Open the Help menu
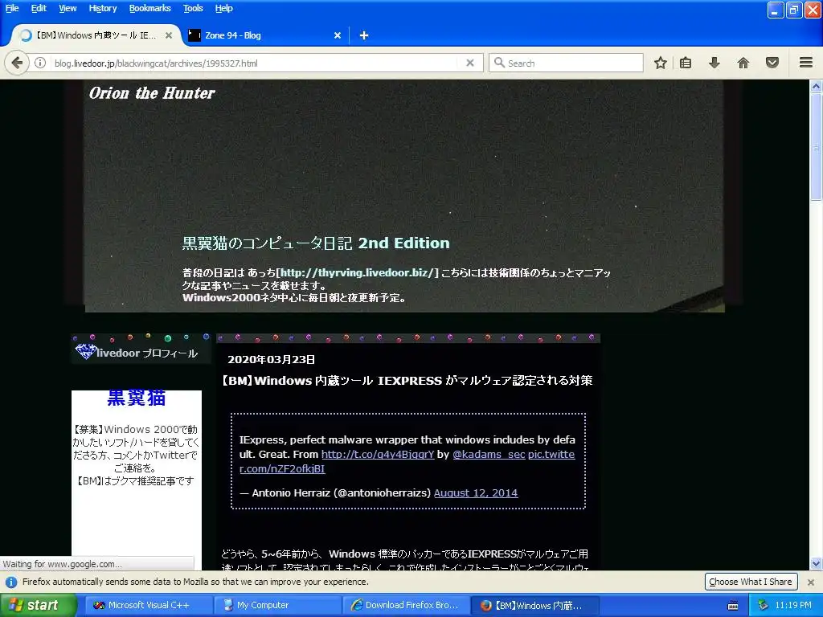Viewport: 823px width, 617px height. (x=224, y=8)
